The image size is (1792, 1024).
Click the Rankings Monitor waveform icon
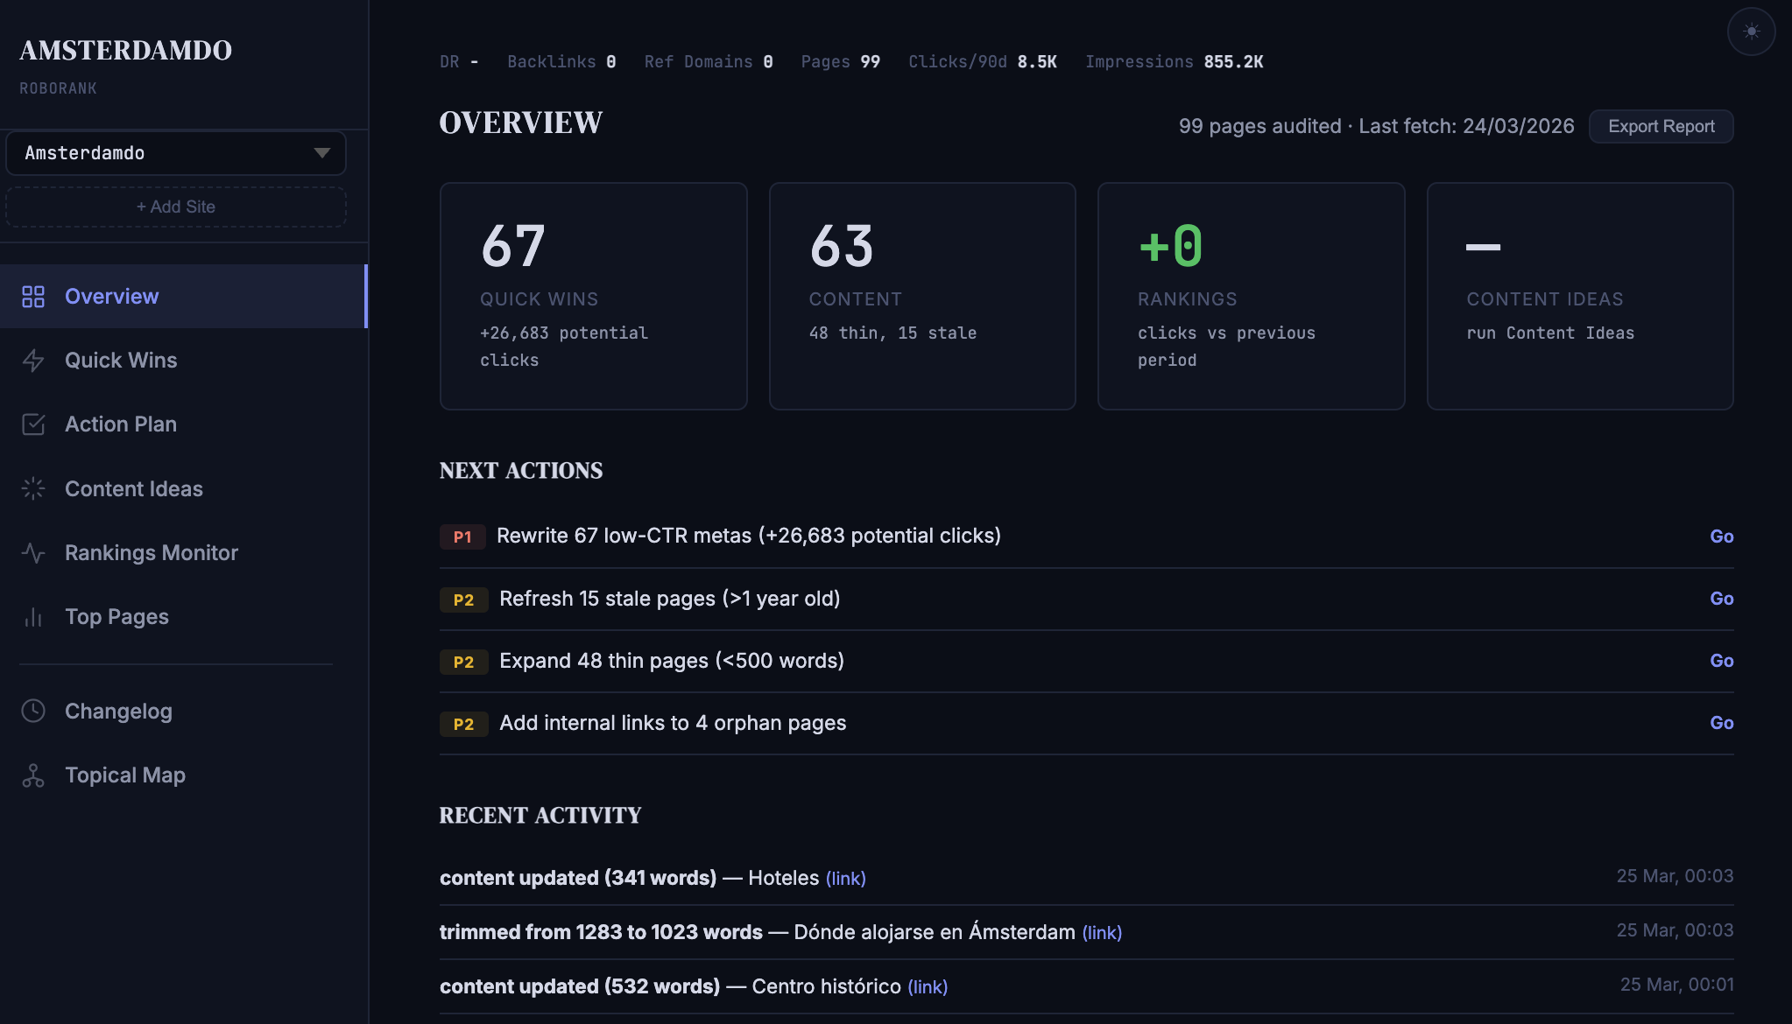[33, 552]
